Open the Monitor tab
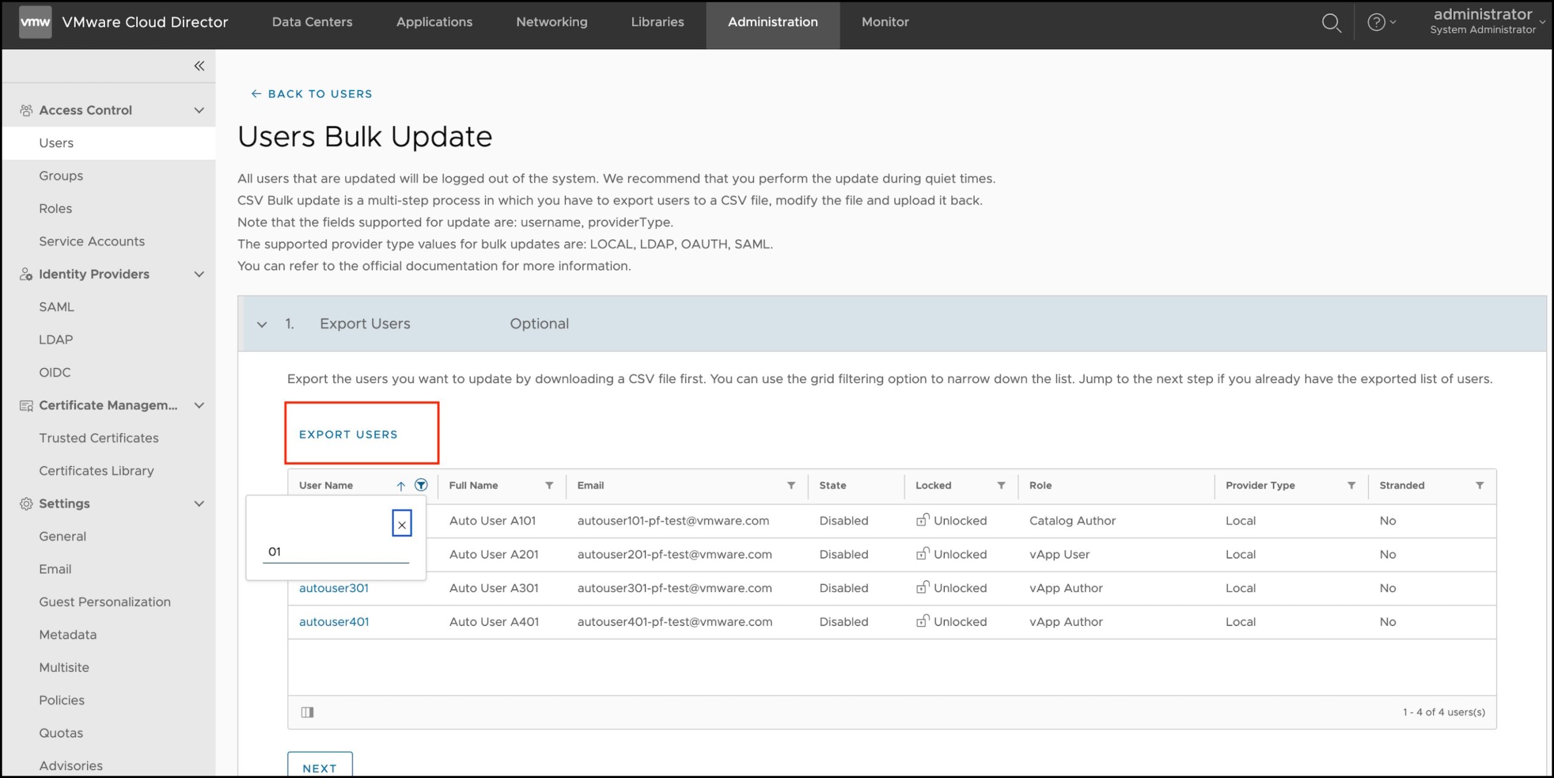The image size is (1554, 778). tap(884, 22)
